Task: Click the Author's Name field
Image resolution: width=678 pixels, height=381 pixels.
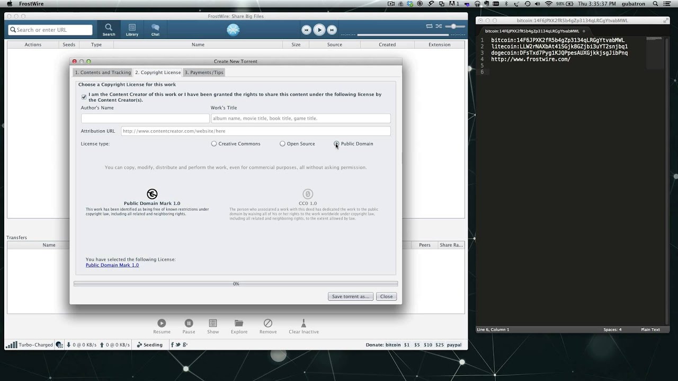Action: [145, 119]
